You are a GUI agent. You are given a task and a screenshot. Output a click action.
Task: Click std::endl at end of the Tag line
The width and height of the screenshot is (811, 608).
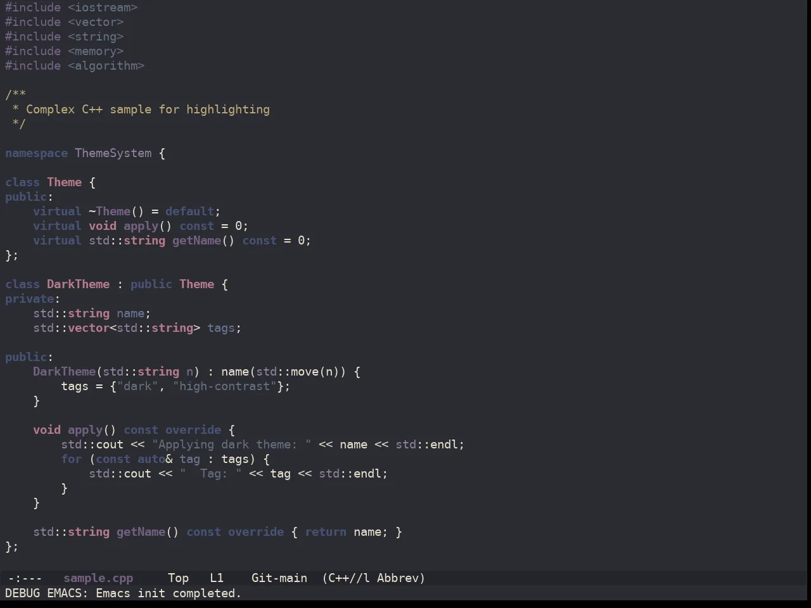point(350,474)
